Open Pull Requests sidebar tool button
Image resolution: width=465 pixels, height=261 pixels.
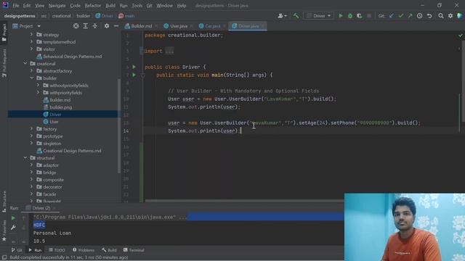[4, 63]
